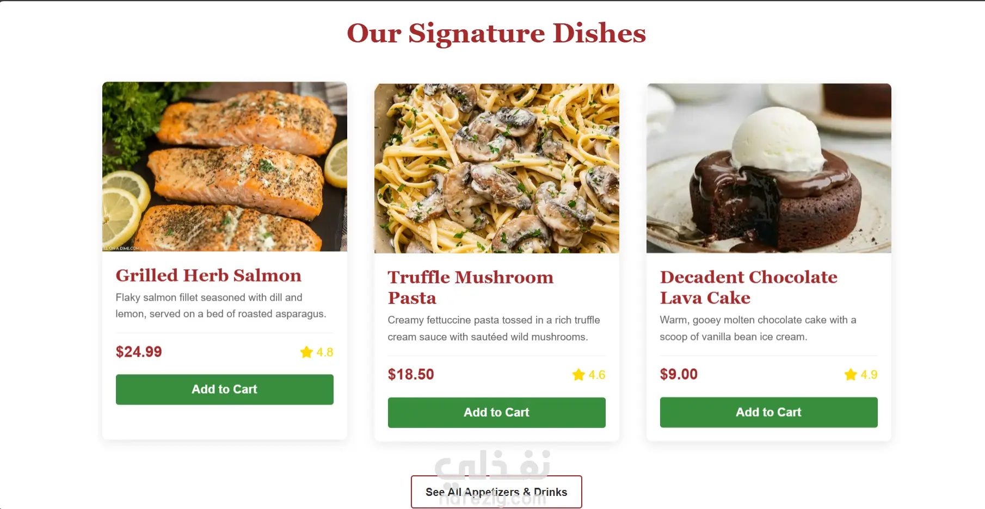Click the Our Signature Dishes heading
The image size is (985, 509).
click(496, 33)
